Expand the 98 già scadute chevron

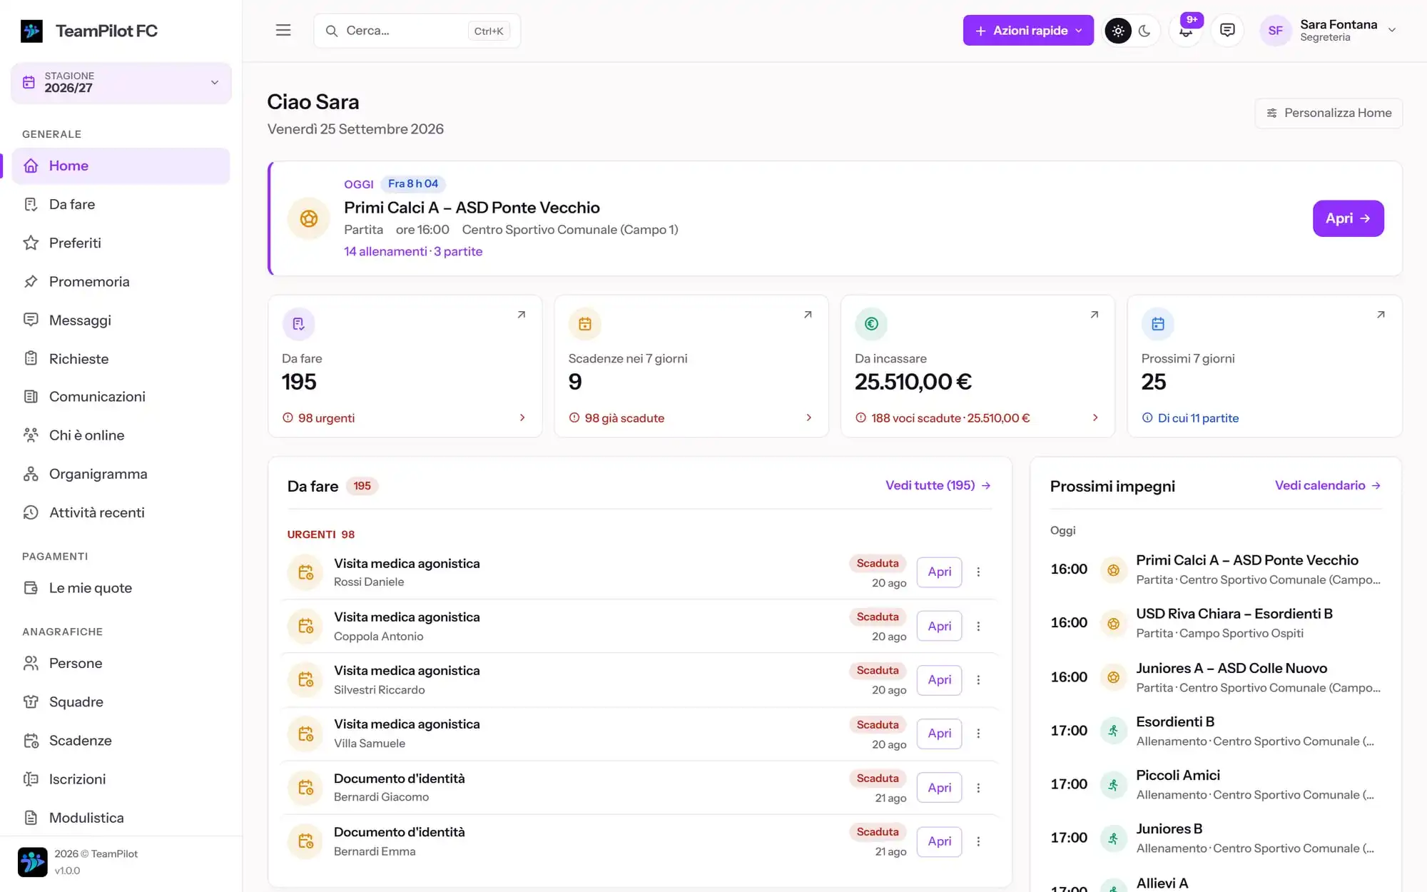coord(808,417)
